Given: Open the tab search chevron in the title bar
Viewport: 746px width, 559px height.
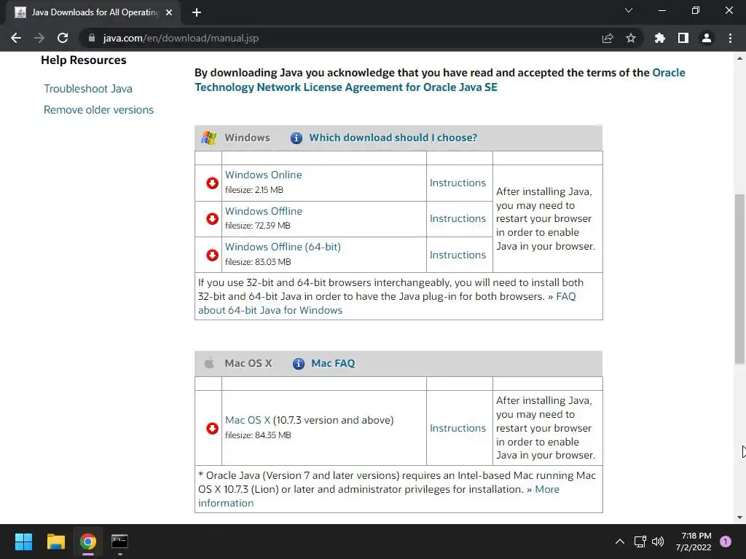Looking at the screenshot, I should [629, 10].
